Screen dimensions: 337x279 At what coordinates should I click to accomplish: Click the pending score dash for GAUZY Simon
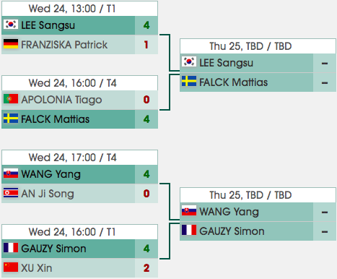[325, 232]
